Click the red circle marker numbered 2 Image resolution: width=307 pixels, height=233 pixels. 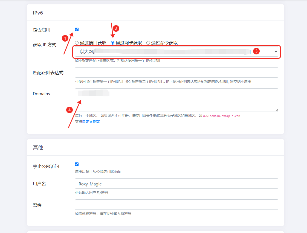coord(116,28)
